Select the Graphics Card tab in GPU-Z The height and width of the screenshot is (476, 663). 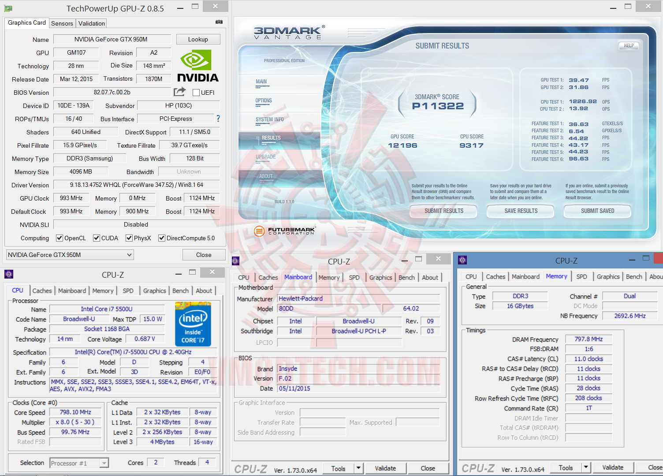tap(27, 23)
